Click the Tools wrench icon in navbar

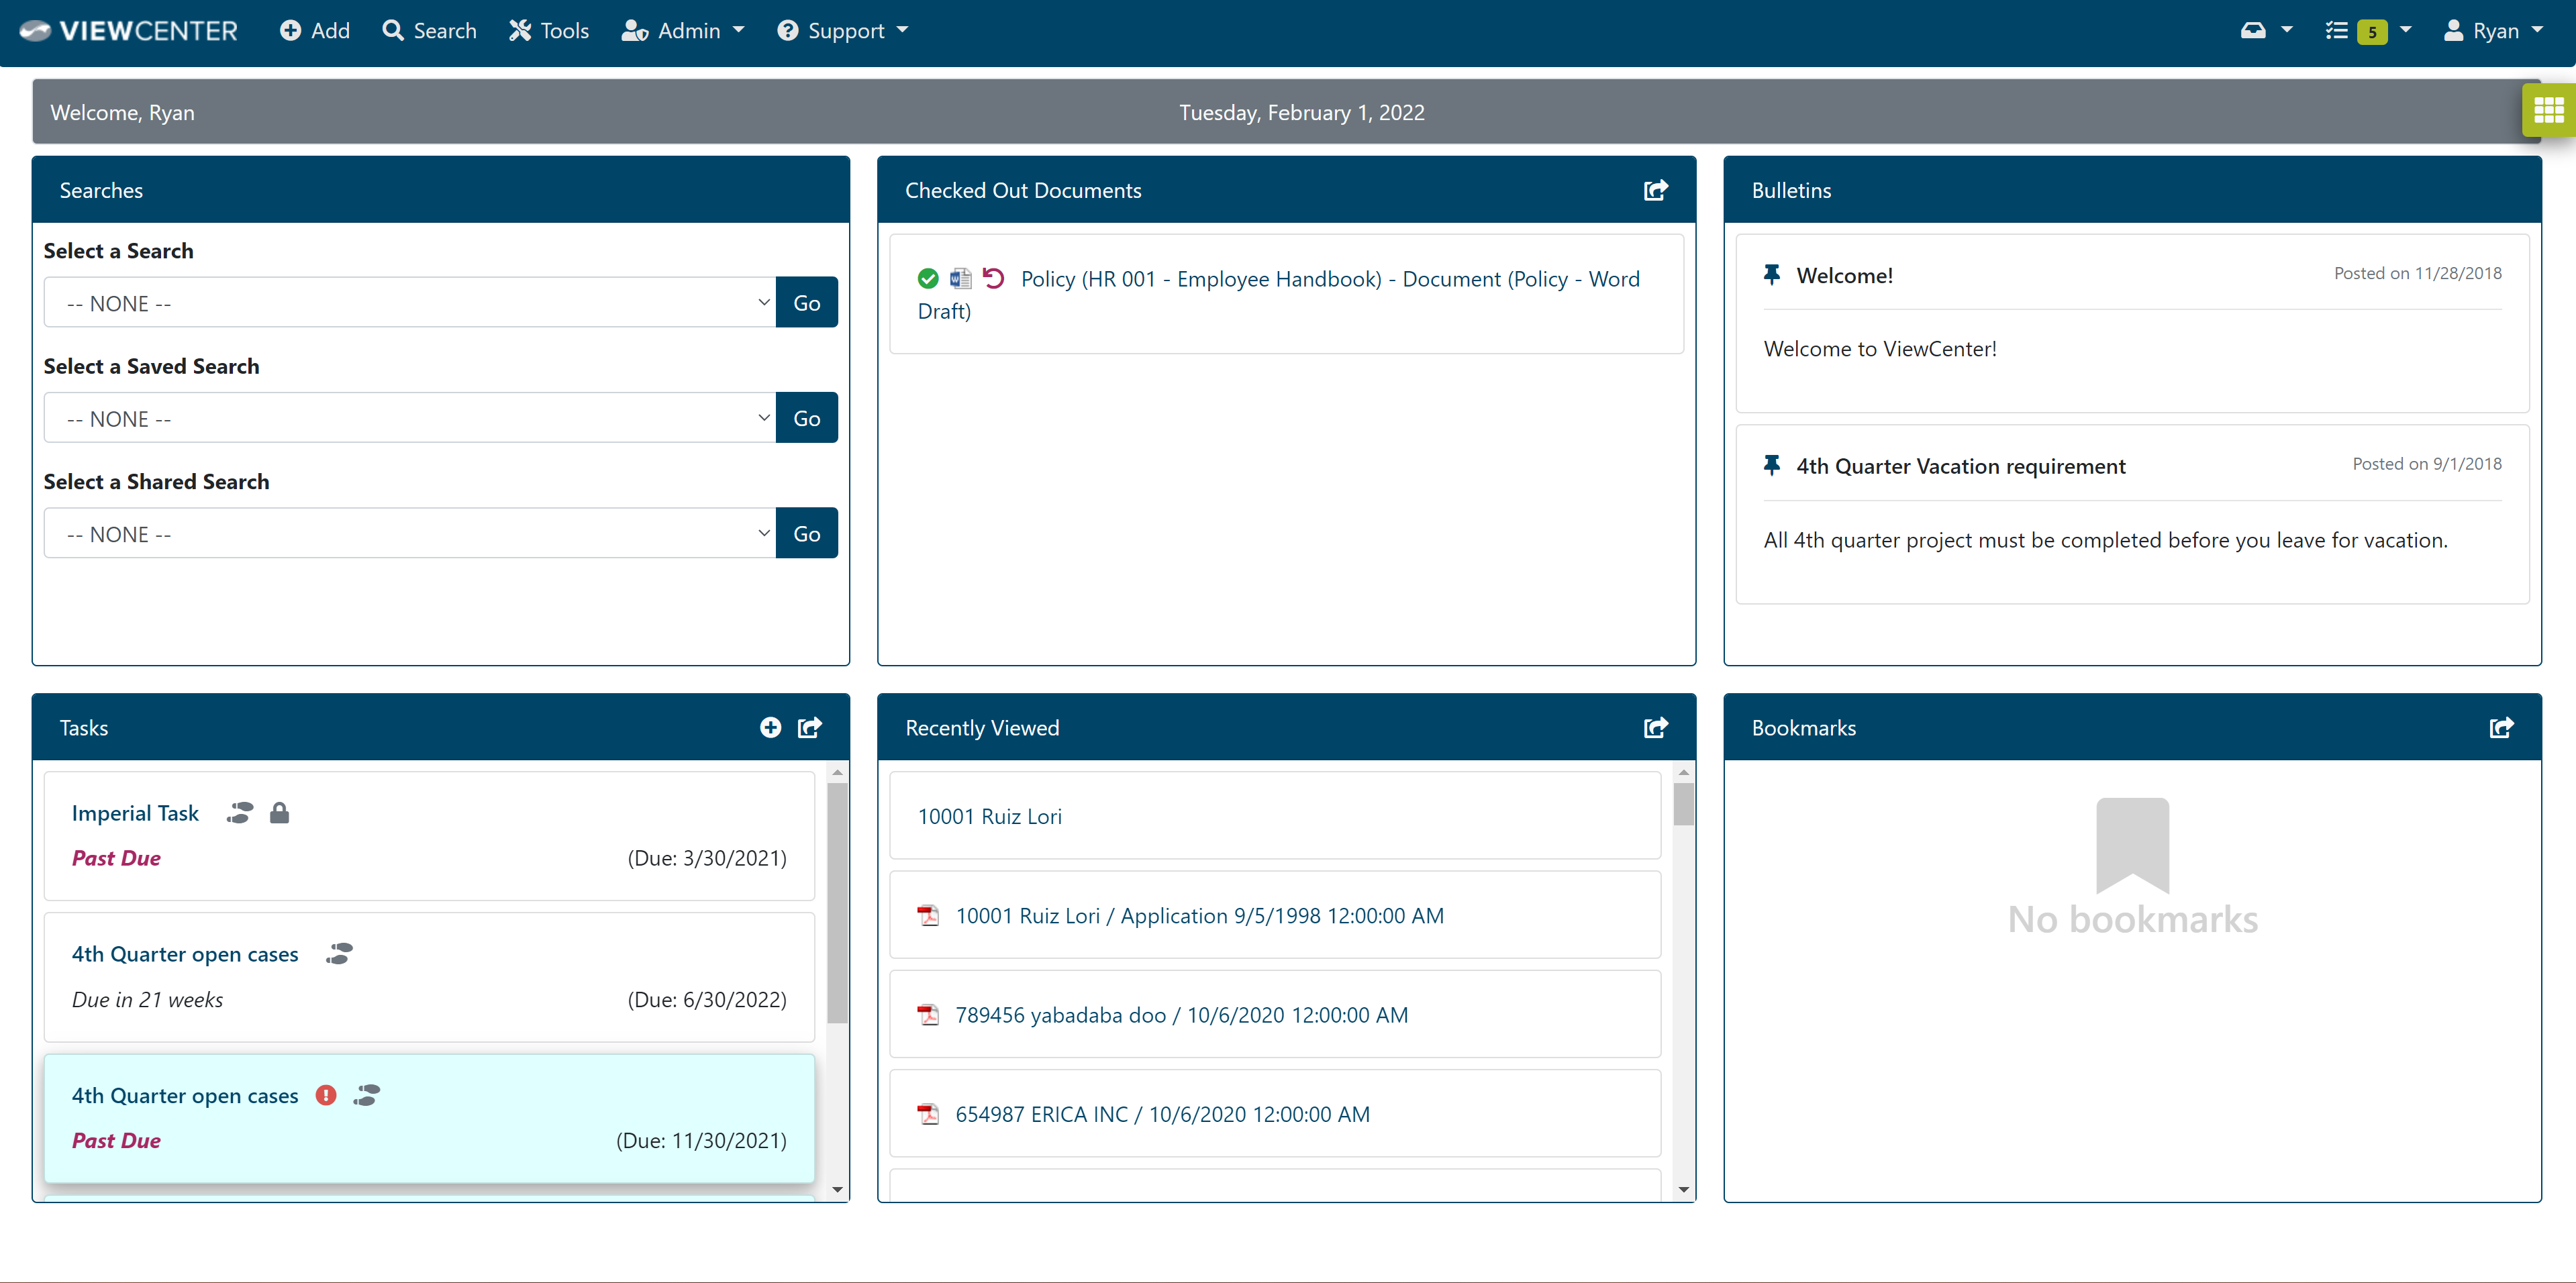pyautogui.click(x=520, y=31)
